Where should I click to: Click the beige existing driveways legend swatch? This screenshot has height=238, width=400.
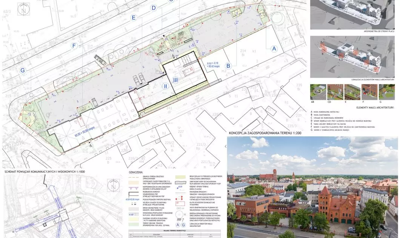(x=134, y=182)
